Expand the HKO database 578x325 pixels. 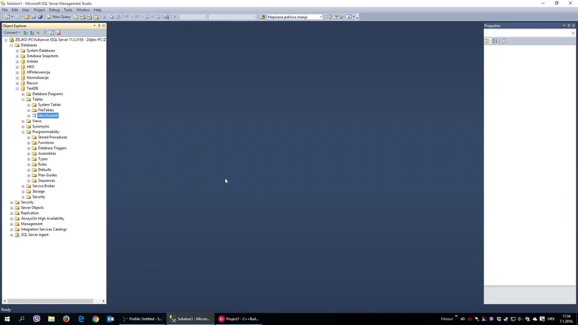coord(17,67)
